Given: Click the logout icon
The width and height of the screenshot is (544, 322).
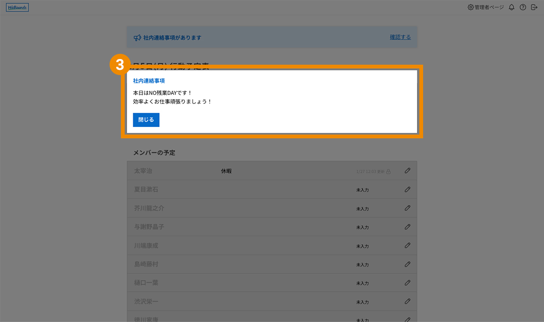Looking at the screenshot, I should point(534,7).
